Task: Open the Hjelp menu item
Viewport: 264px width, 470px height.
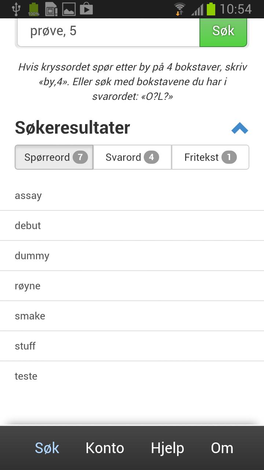Action: tap(167, 448)
